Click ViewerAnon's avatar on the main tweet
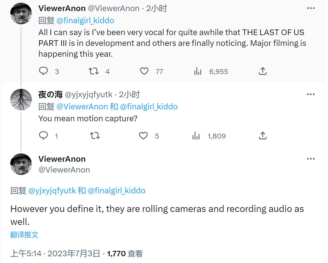Image resolution: width=328 pixels, height=263 pixels. [21, 164]
